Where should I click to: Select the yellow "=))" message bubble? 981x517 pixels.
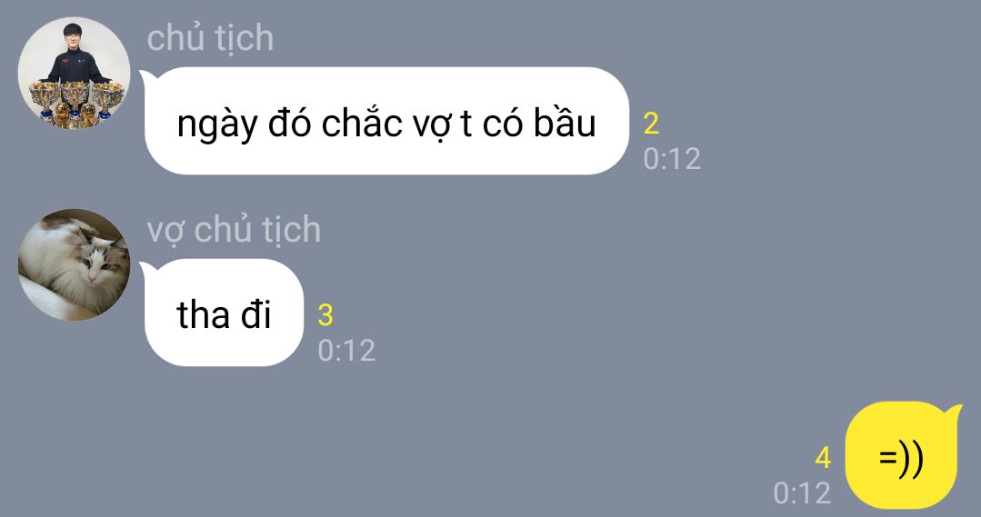click(904, 456)
